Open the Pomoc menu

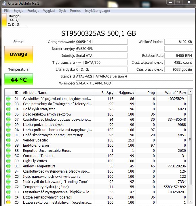[x=75, y=11]
